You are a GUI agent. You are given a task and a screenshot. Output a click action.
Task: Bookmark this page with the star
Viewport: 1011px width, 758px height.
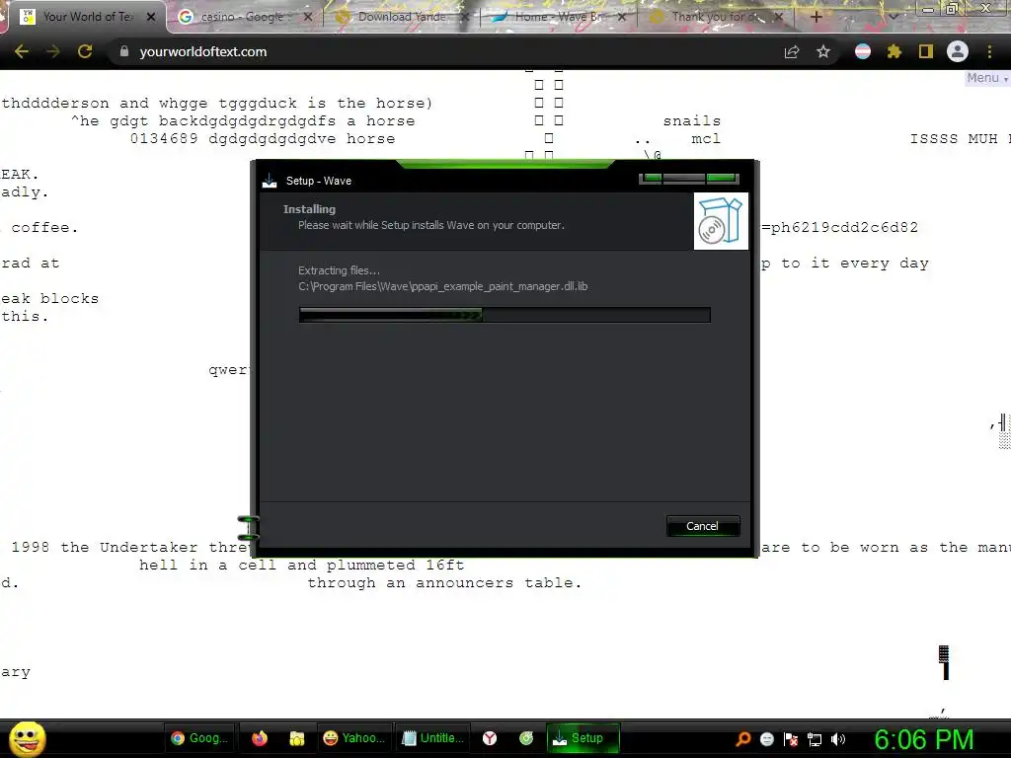tap(823, 51)
